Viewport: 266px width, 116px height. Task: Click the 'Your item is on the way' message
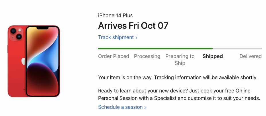pyautogui.click(x=178, y=77)
